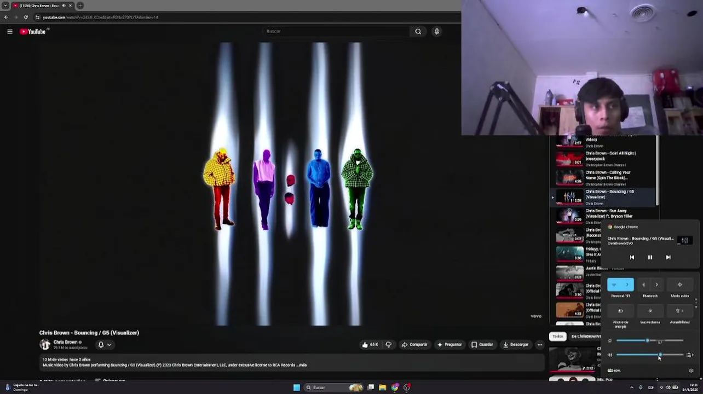Toggle Modo avión airplane mode tile
This screenshot has height=394, width=703.
tap(679, 285)
